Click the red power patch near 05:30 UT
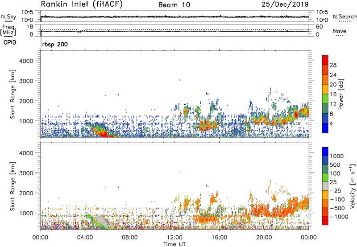 [103, 133]
